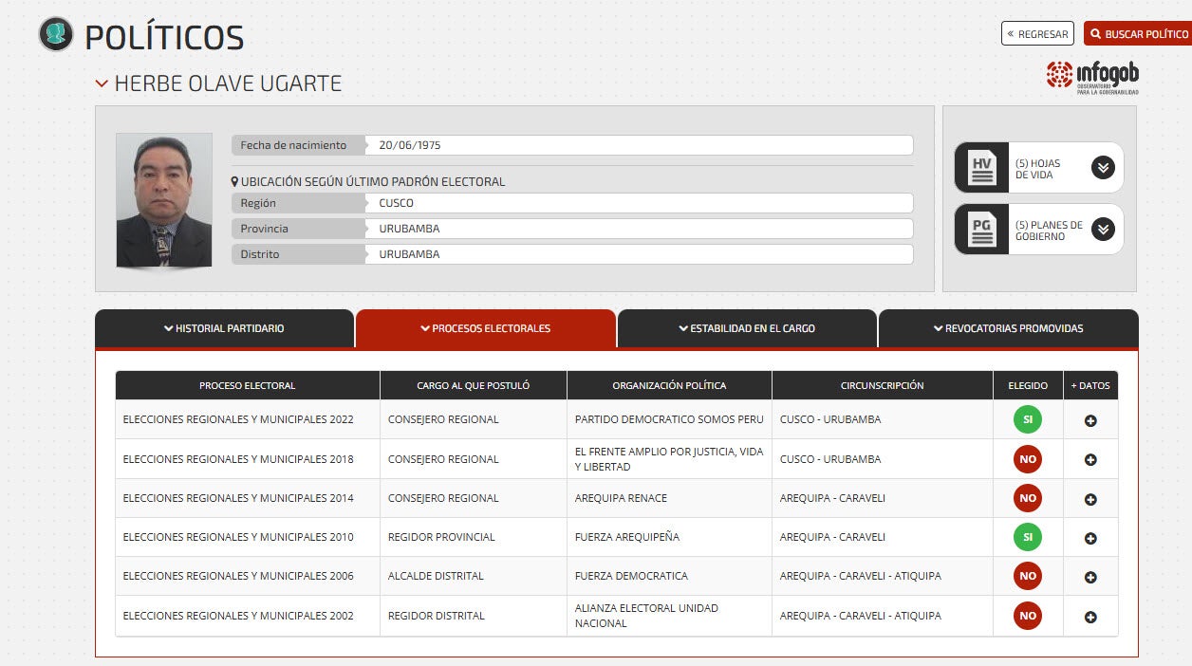
Task: Open plus icon for 2014 election row
Action: pyautogui.click(x=1090, y=499)
